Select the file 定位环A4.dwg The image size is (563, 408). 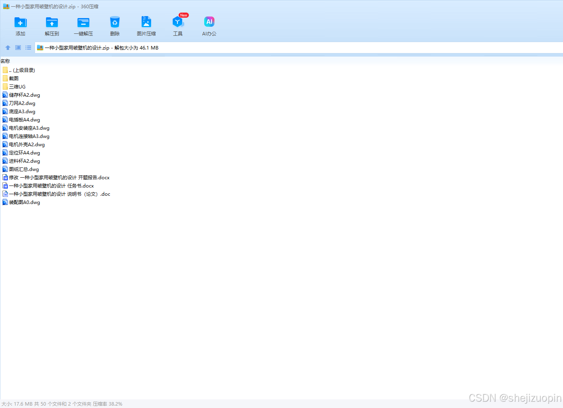[x=21, y=153]
